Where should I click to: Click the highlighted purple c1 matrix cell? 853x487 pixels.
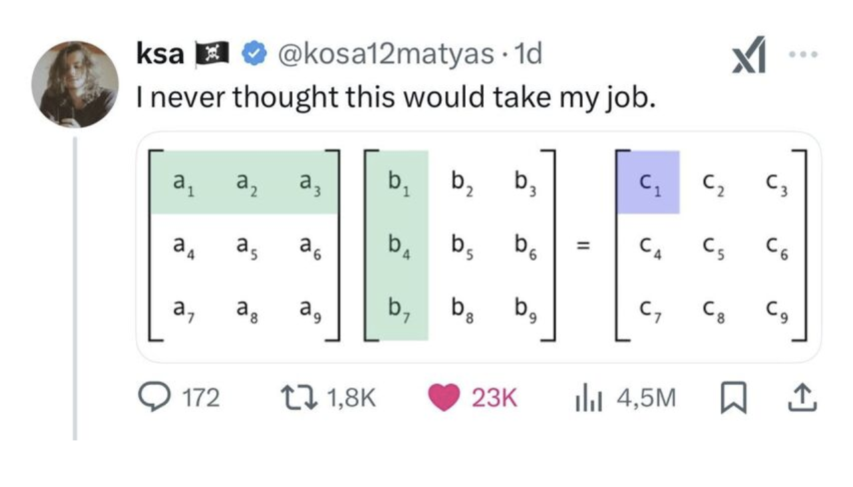point(649,182)
